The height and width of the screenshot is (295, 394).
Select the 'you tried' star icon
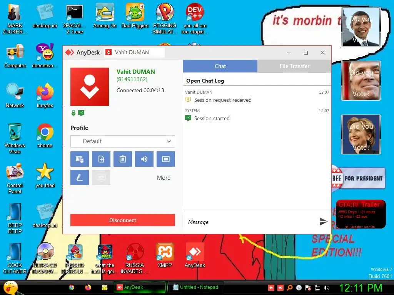45,175
